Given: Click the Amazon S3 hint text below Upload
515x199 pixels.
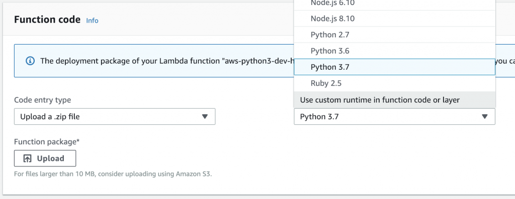Looking at the screenshot, I should 113,174.
